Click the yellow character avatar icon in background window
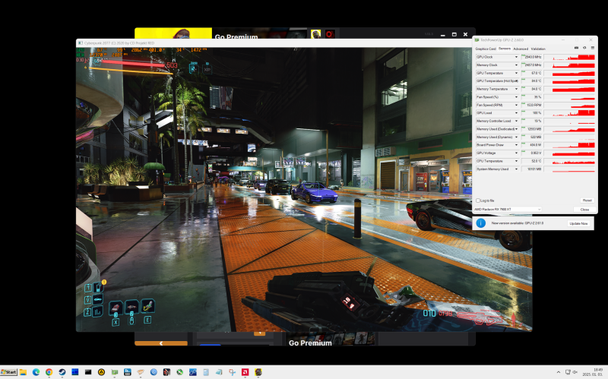 (315, 34)
